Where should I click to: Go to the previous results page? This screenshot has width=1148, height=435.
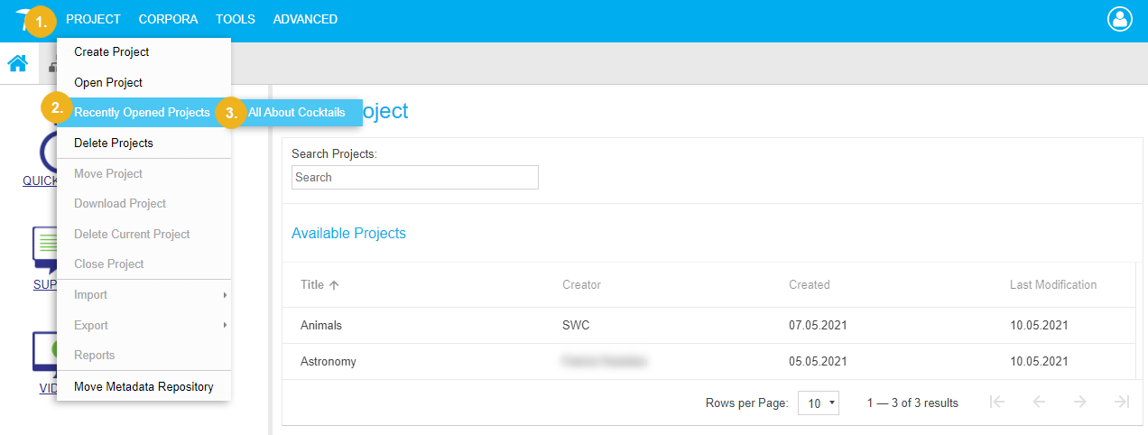tap(1039, 403)
